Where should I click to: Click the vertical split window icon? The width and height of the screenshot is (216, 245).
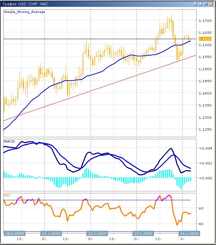pos(195,4)
